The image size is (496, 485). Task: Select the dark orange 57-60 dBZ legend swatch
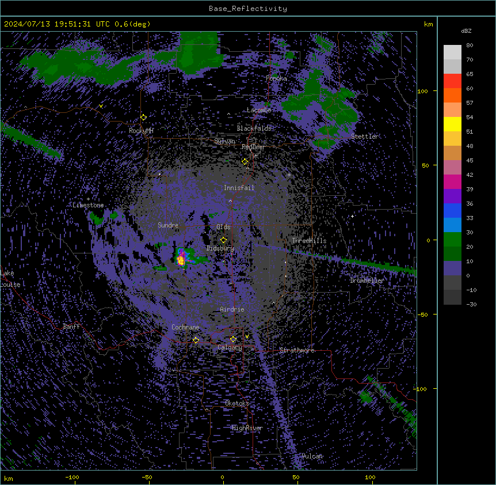452,95
